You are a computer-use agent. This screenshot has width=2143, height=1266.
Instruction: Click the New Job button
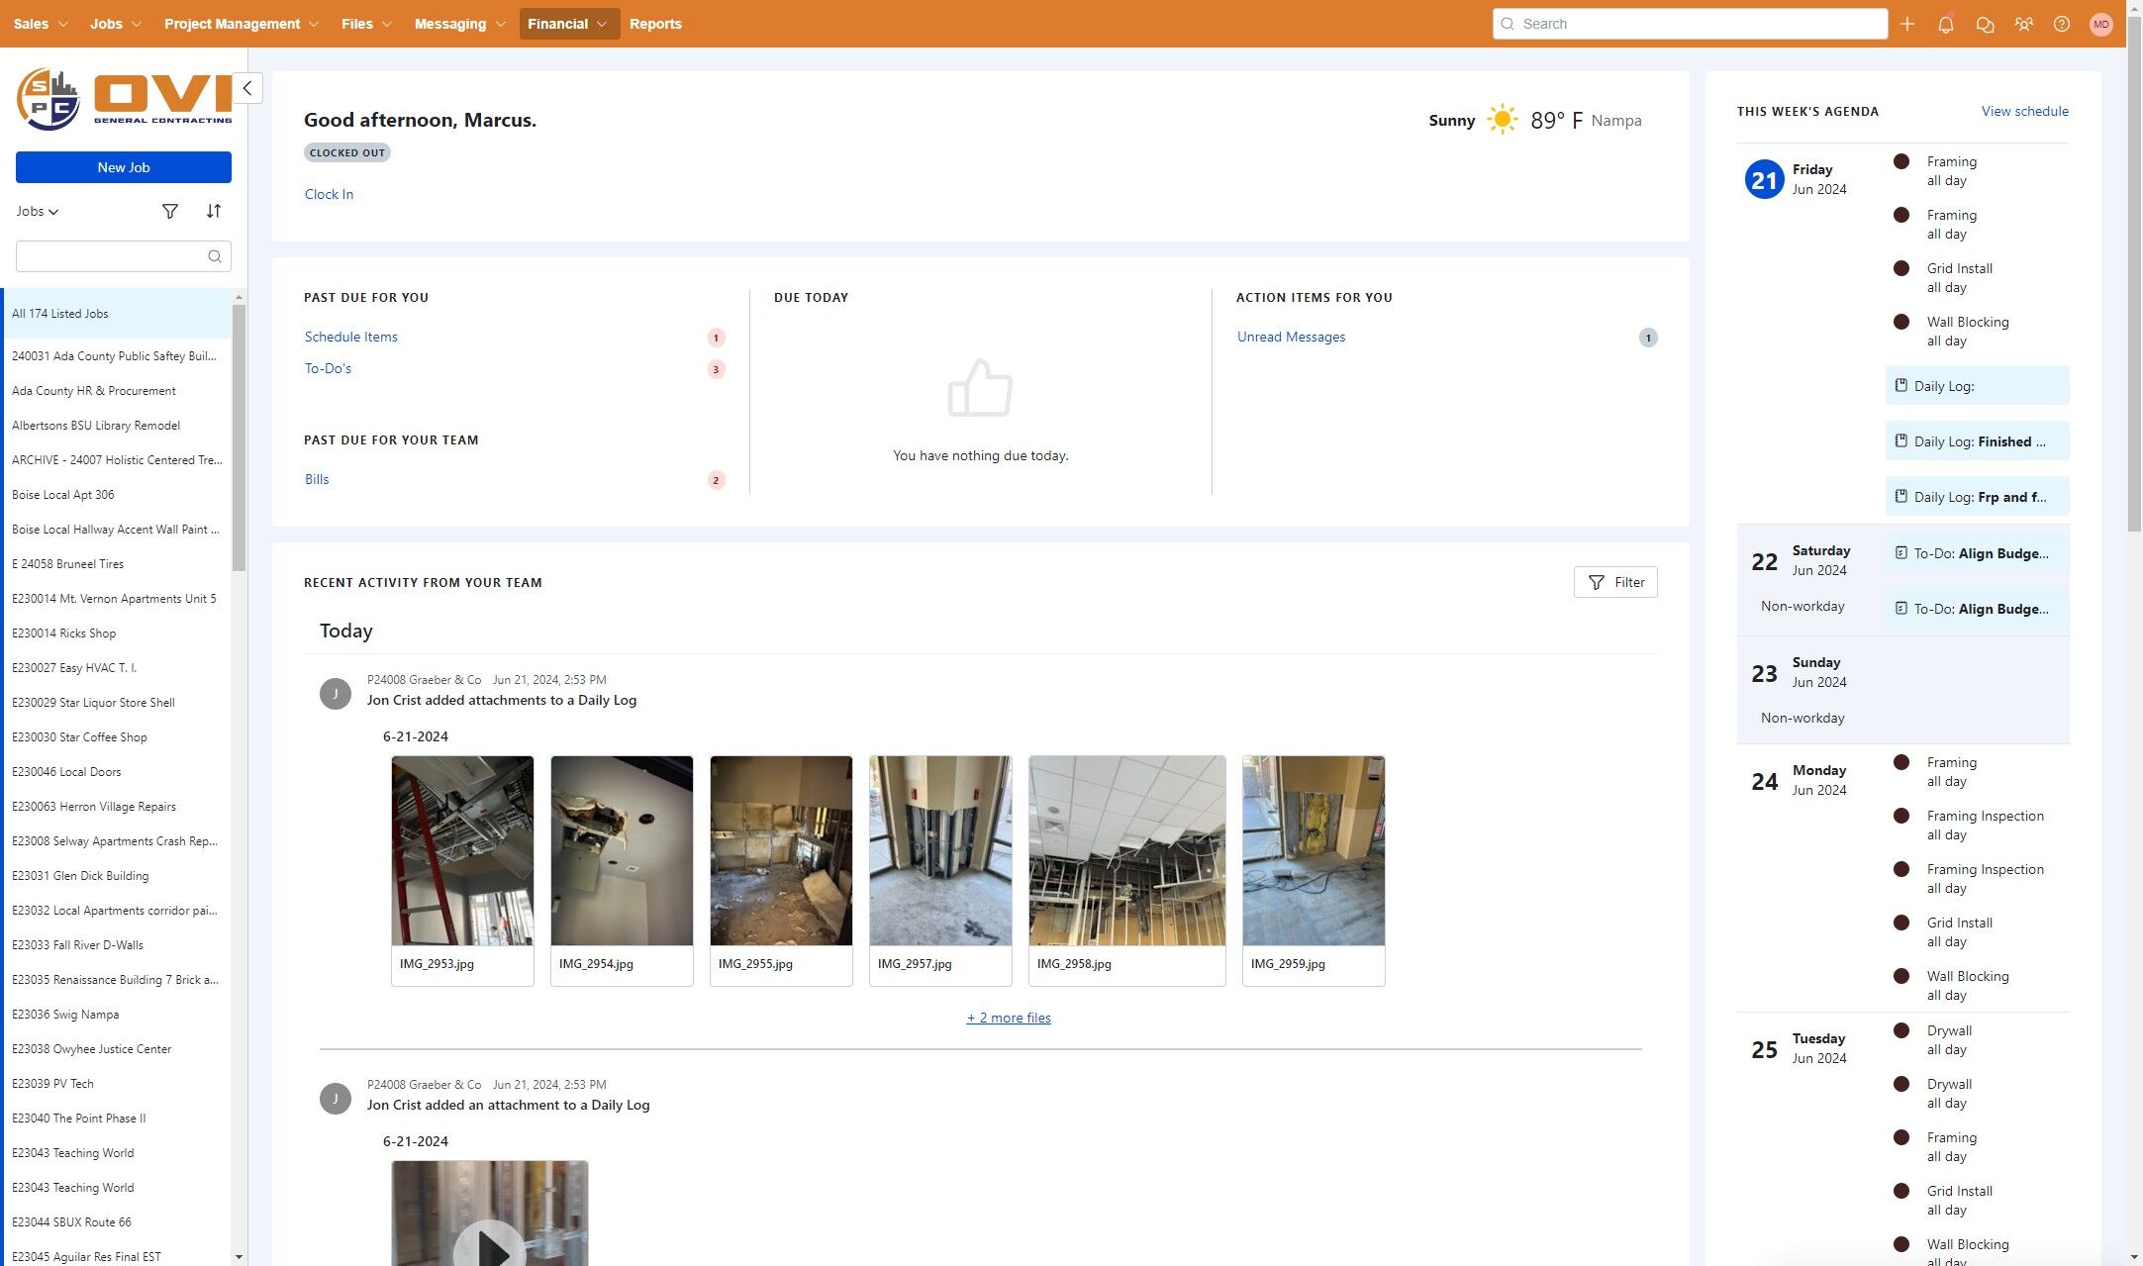tap(124, 167)
